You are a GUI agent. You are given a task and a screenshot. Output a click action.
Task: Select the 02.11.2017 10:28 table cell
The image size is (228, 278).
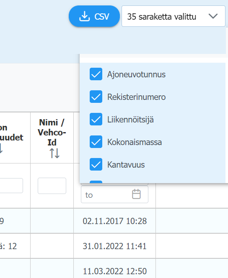tap(114, 221)
